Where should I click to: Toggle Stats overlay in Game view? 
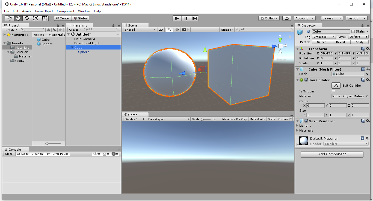point(271,119)
